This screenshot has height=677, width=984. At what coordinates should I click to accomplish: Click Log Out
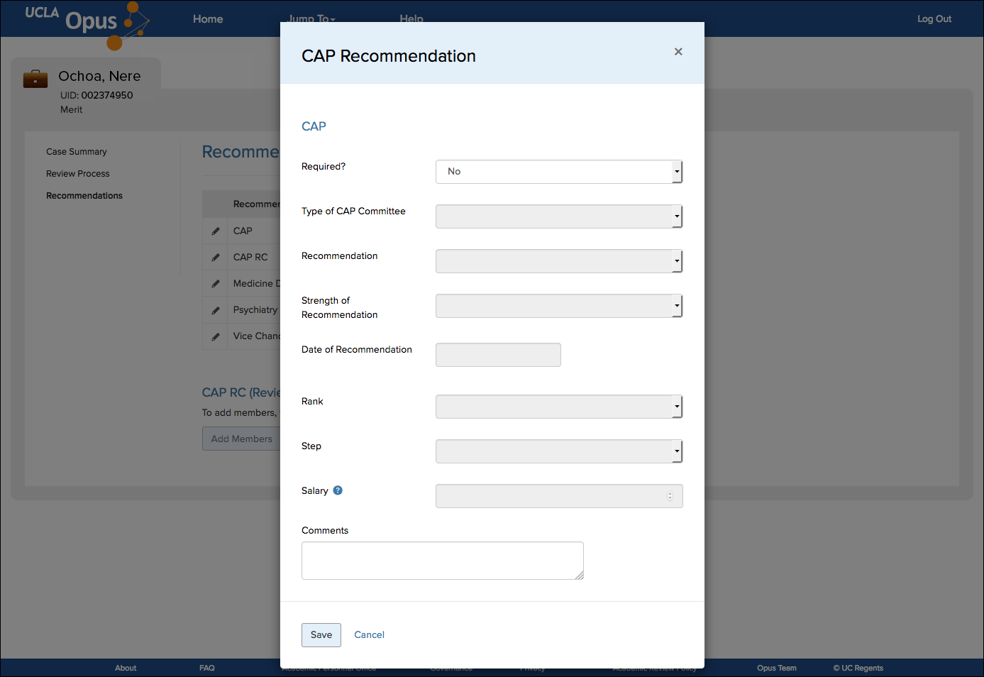coord(934,19)
